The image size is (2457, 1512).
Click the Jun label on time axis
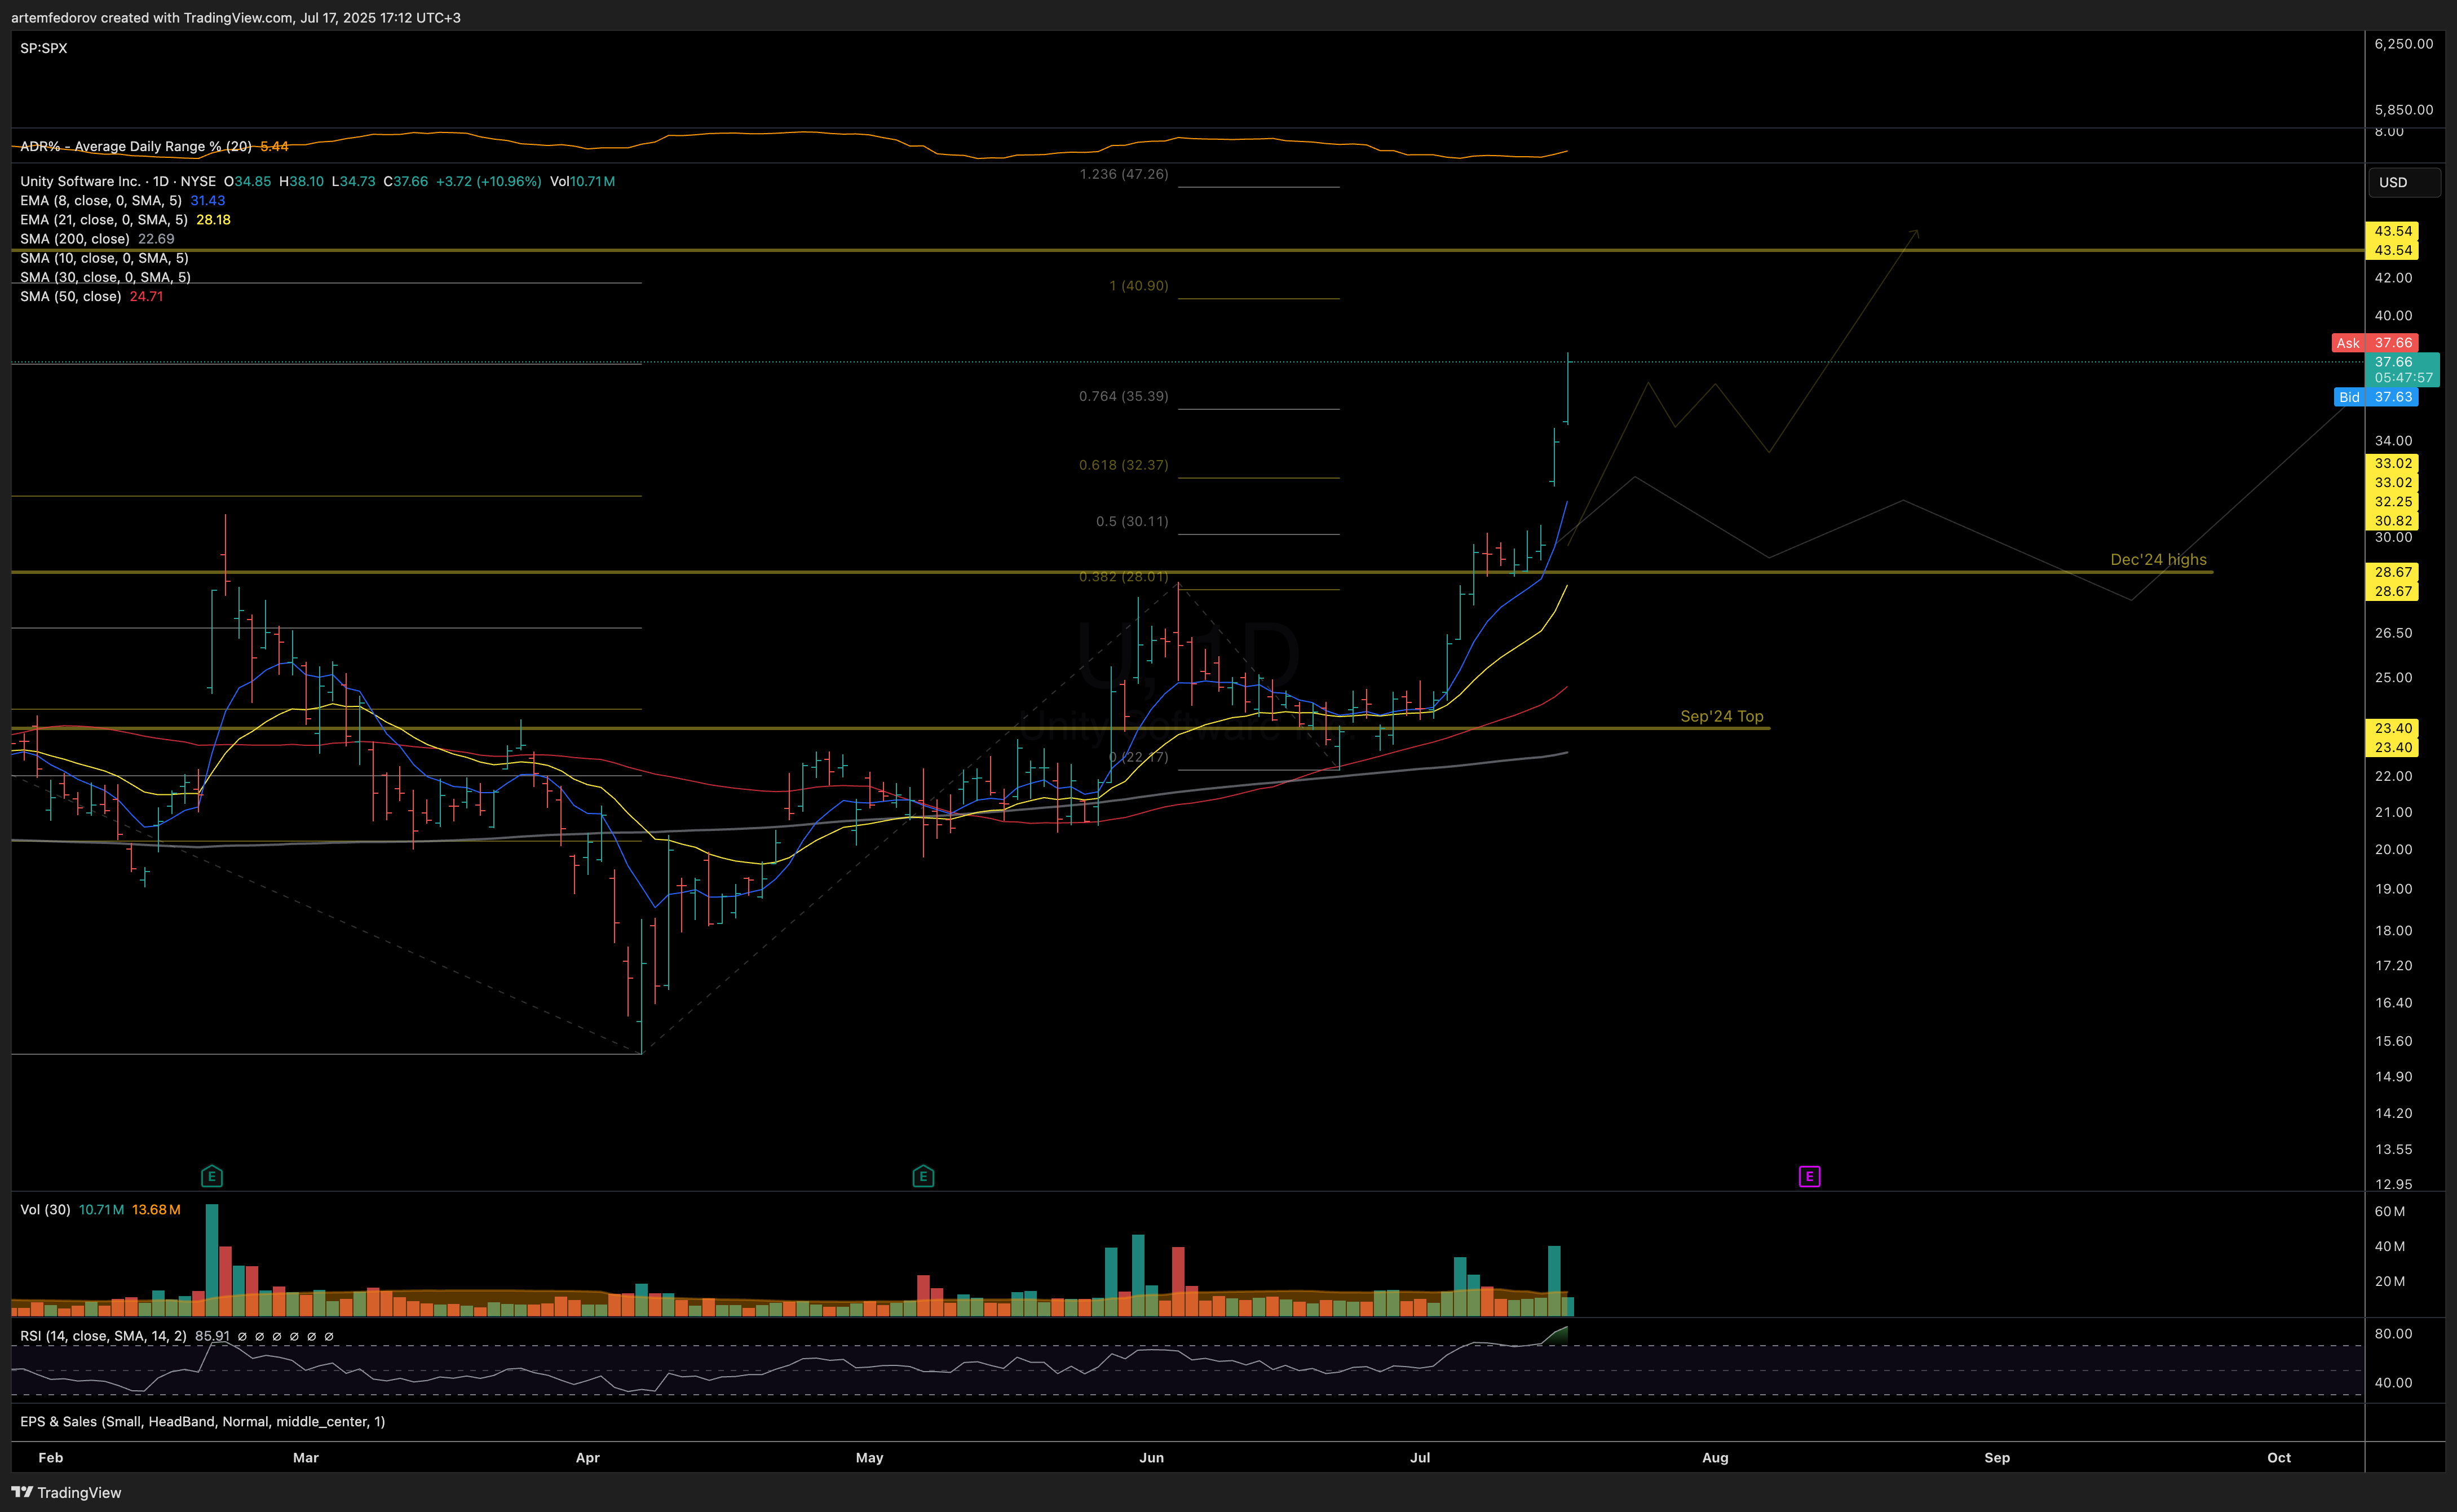pyautogui.click(x=1152, y=1457)
